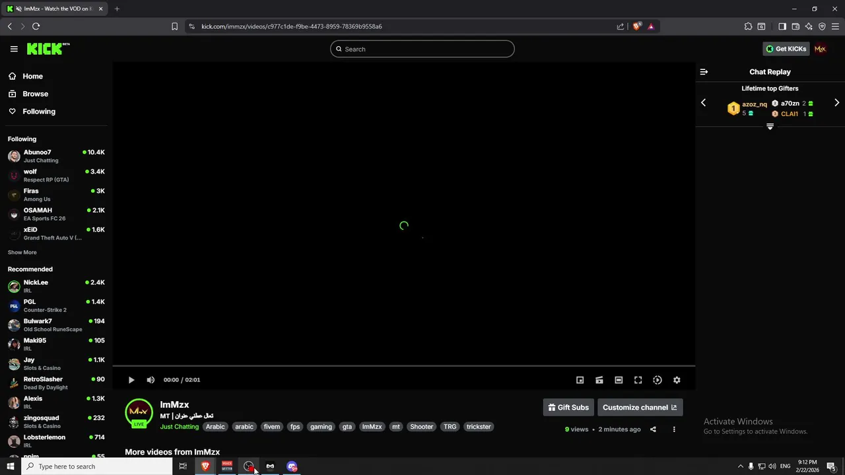
Task: Open xEID channel
Action: pyautogui.click(x=56, y=234)
